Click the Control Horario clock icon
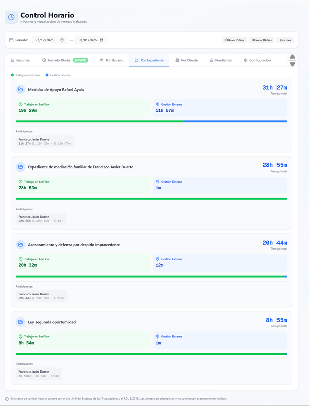 pyautogui.click(x=11, y=17)
